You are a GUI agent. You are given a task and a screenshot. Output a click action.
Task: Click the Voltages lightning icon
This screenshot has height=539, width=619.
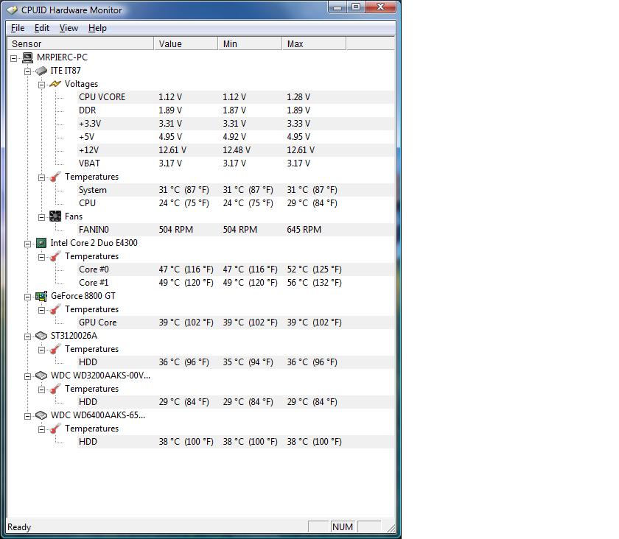tap(55, 84)
